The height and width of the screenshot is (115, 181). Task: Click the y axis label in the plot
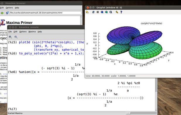click(x=169, y=60)
